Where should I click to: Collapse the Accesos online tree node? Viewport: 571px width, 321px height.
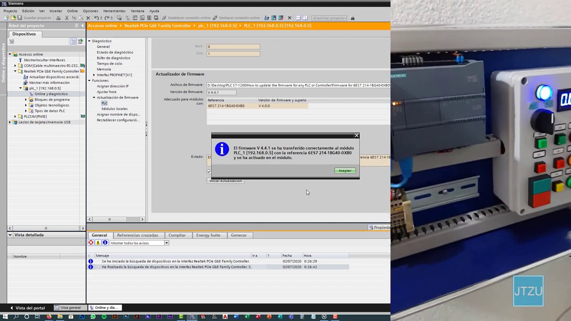(x=10, y=54)
